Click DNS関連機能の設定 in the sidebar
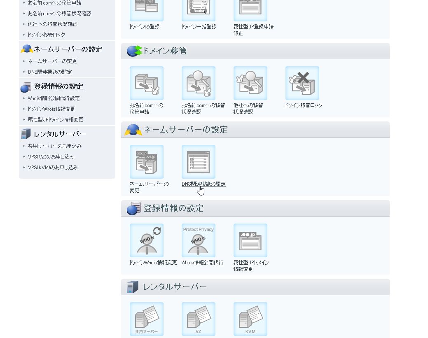Image resolution: width=428 pixels, height=338 pixels. coord(50,72)
